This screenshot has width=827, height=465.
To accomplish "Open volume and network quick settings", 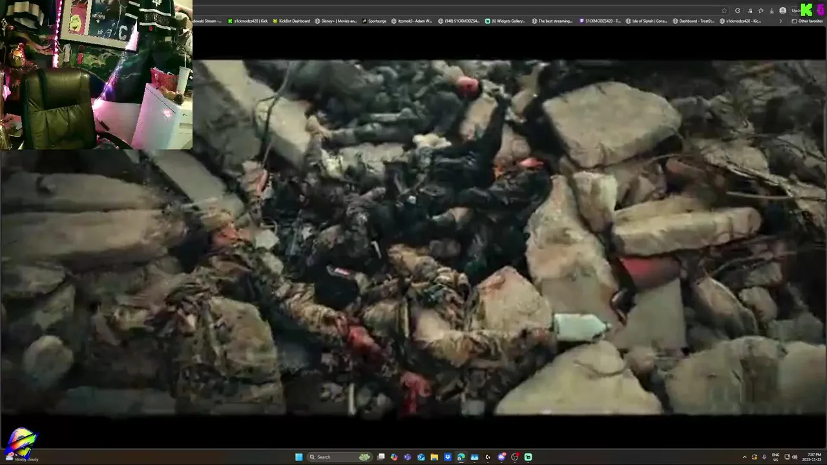I will click(x=791, y=457).
